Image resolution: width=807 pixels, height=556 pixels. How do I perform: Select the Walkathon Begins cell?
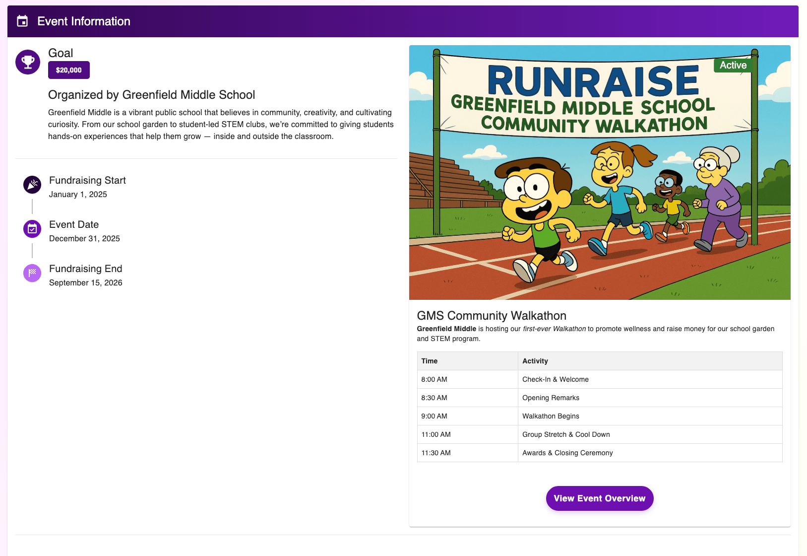[x=650, y=416]
